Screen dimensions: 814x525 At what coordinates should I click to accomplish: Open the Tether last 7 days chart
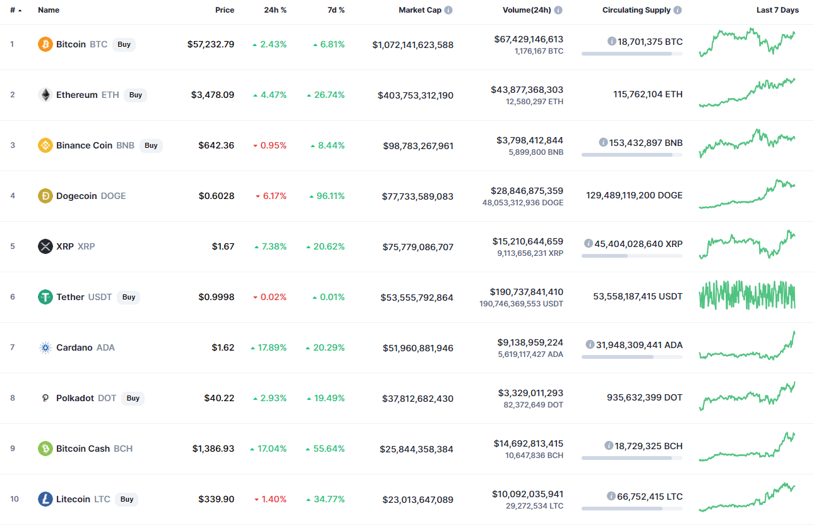(748, 295)
